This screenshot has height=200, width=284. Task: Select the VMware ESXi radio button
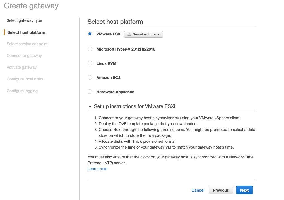90,34
